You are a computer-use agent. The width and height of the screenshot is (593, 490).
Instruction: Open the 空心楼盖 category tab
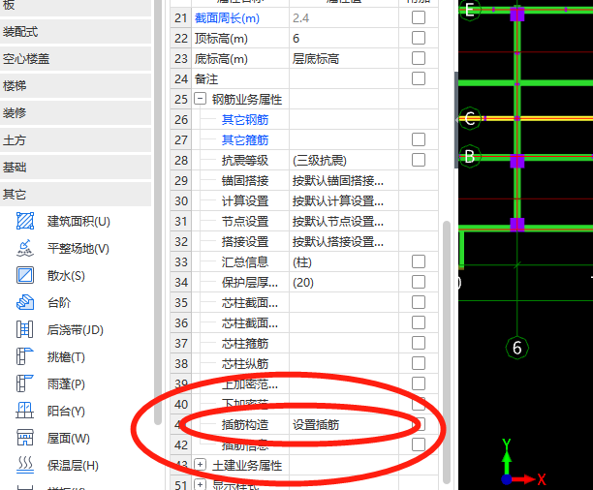(x=76, y=59)
